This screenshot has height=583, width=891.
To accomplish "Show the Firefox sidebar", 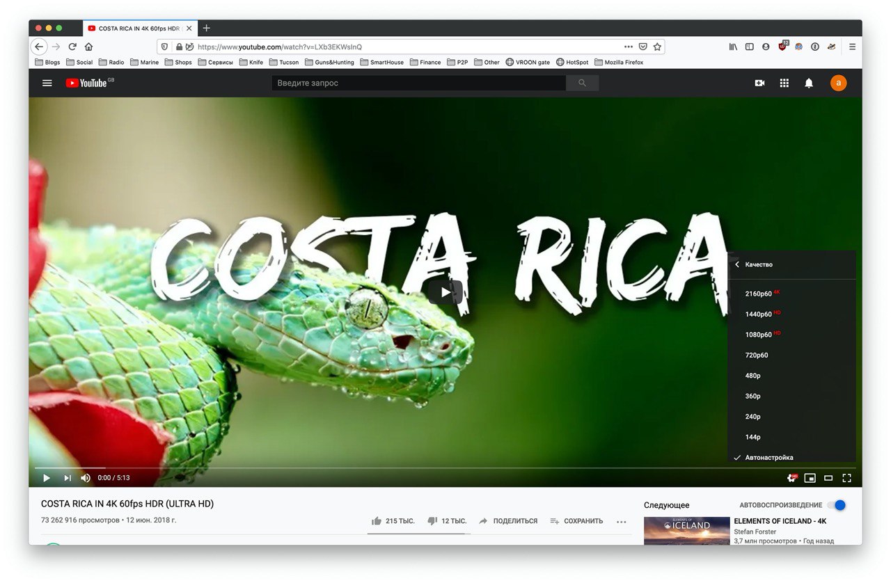I will pos(750,47).
